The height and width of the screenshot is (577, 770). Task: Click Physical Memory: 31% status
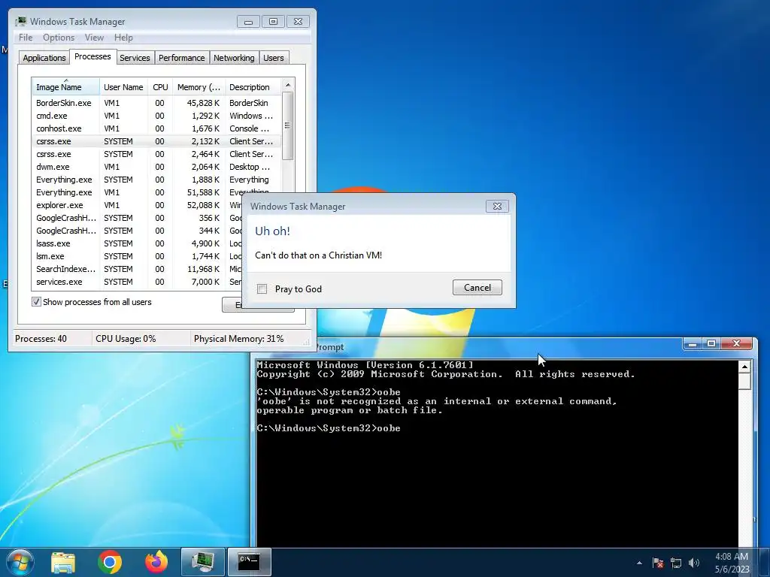tap(238, 339)
